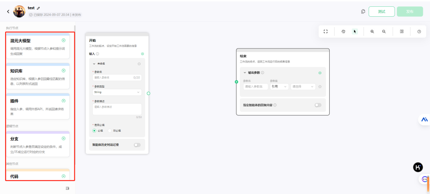Open the help question mark icon
This screenshot has height=194, width=430.
(419, 31)
